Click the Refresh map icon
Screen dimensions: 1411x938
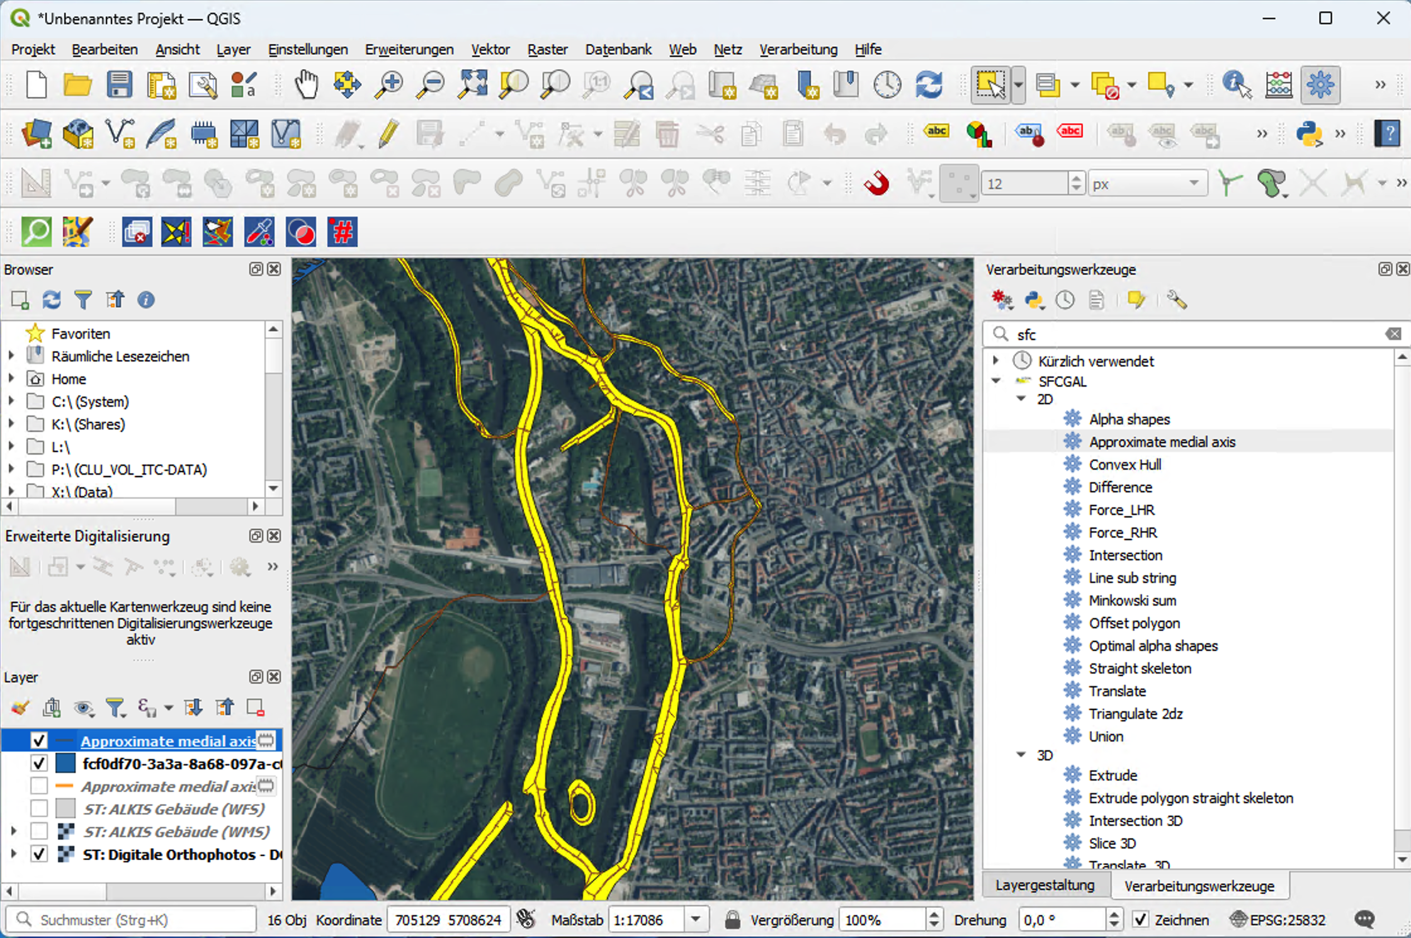click(929, 85)
